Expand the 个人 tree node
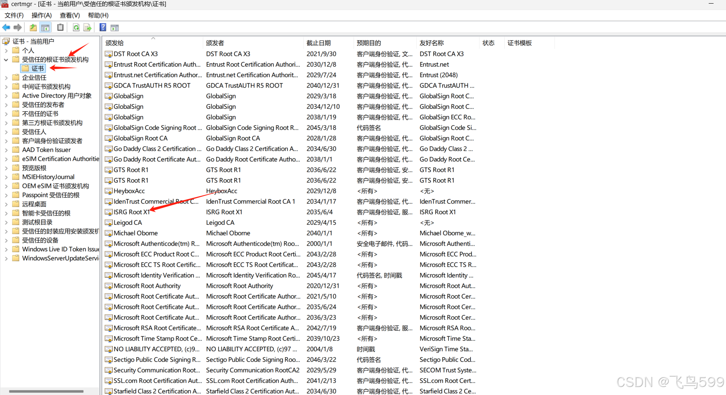Image resolution: width=726 pixels, height=395 pixels. 6,51
